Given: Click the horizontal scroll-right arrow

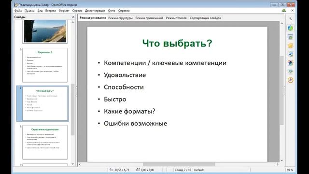Looking at the screenshot, I should pos(278,164).
